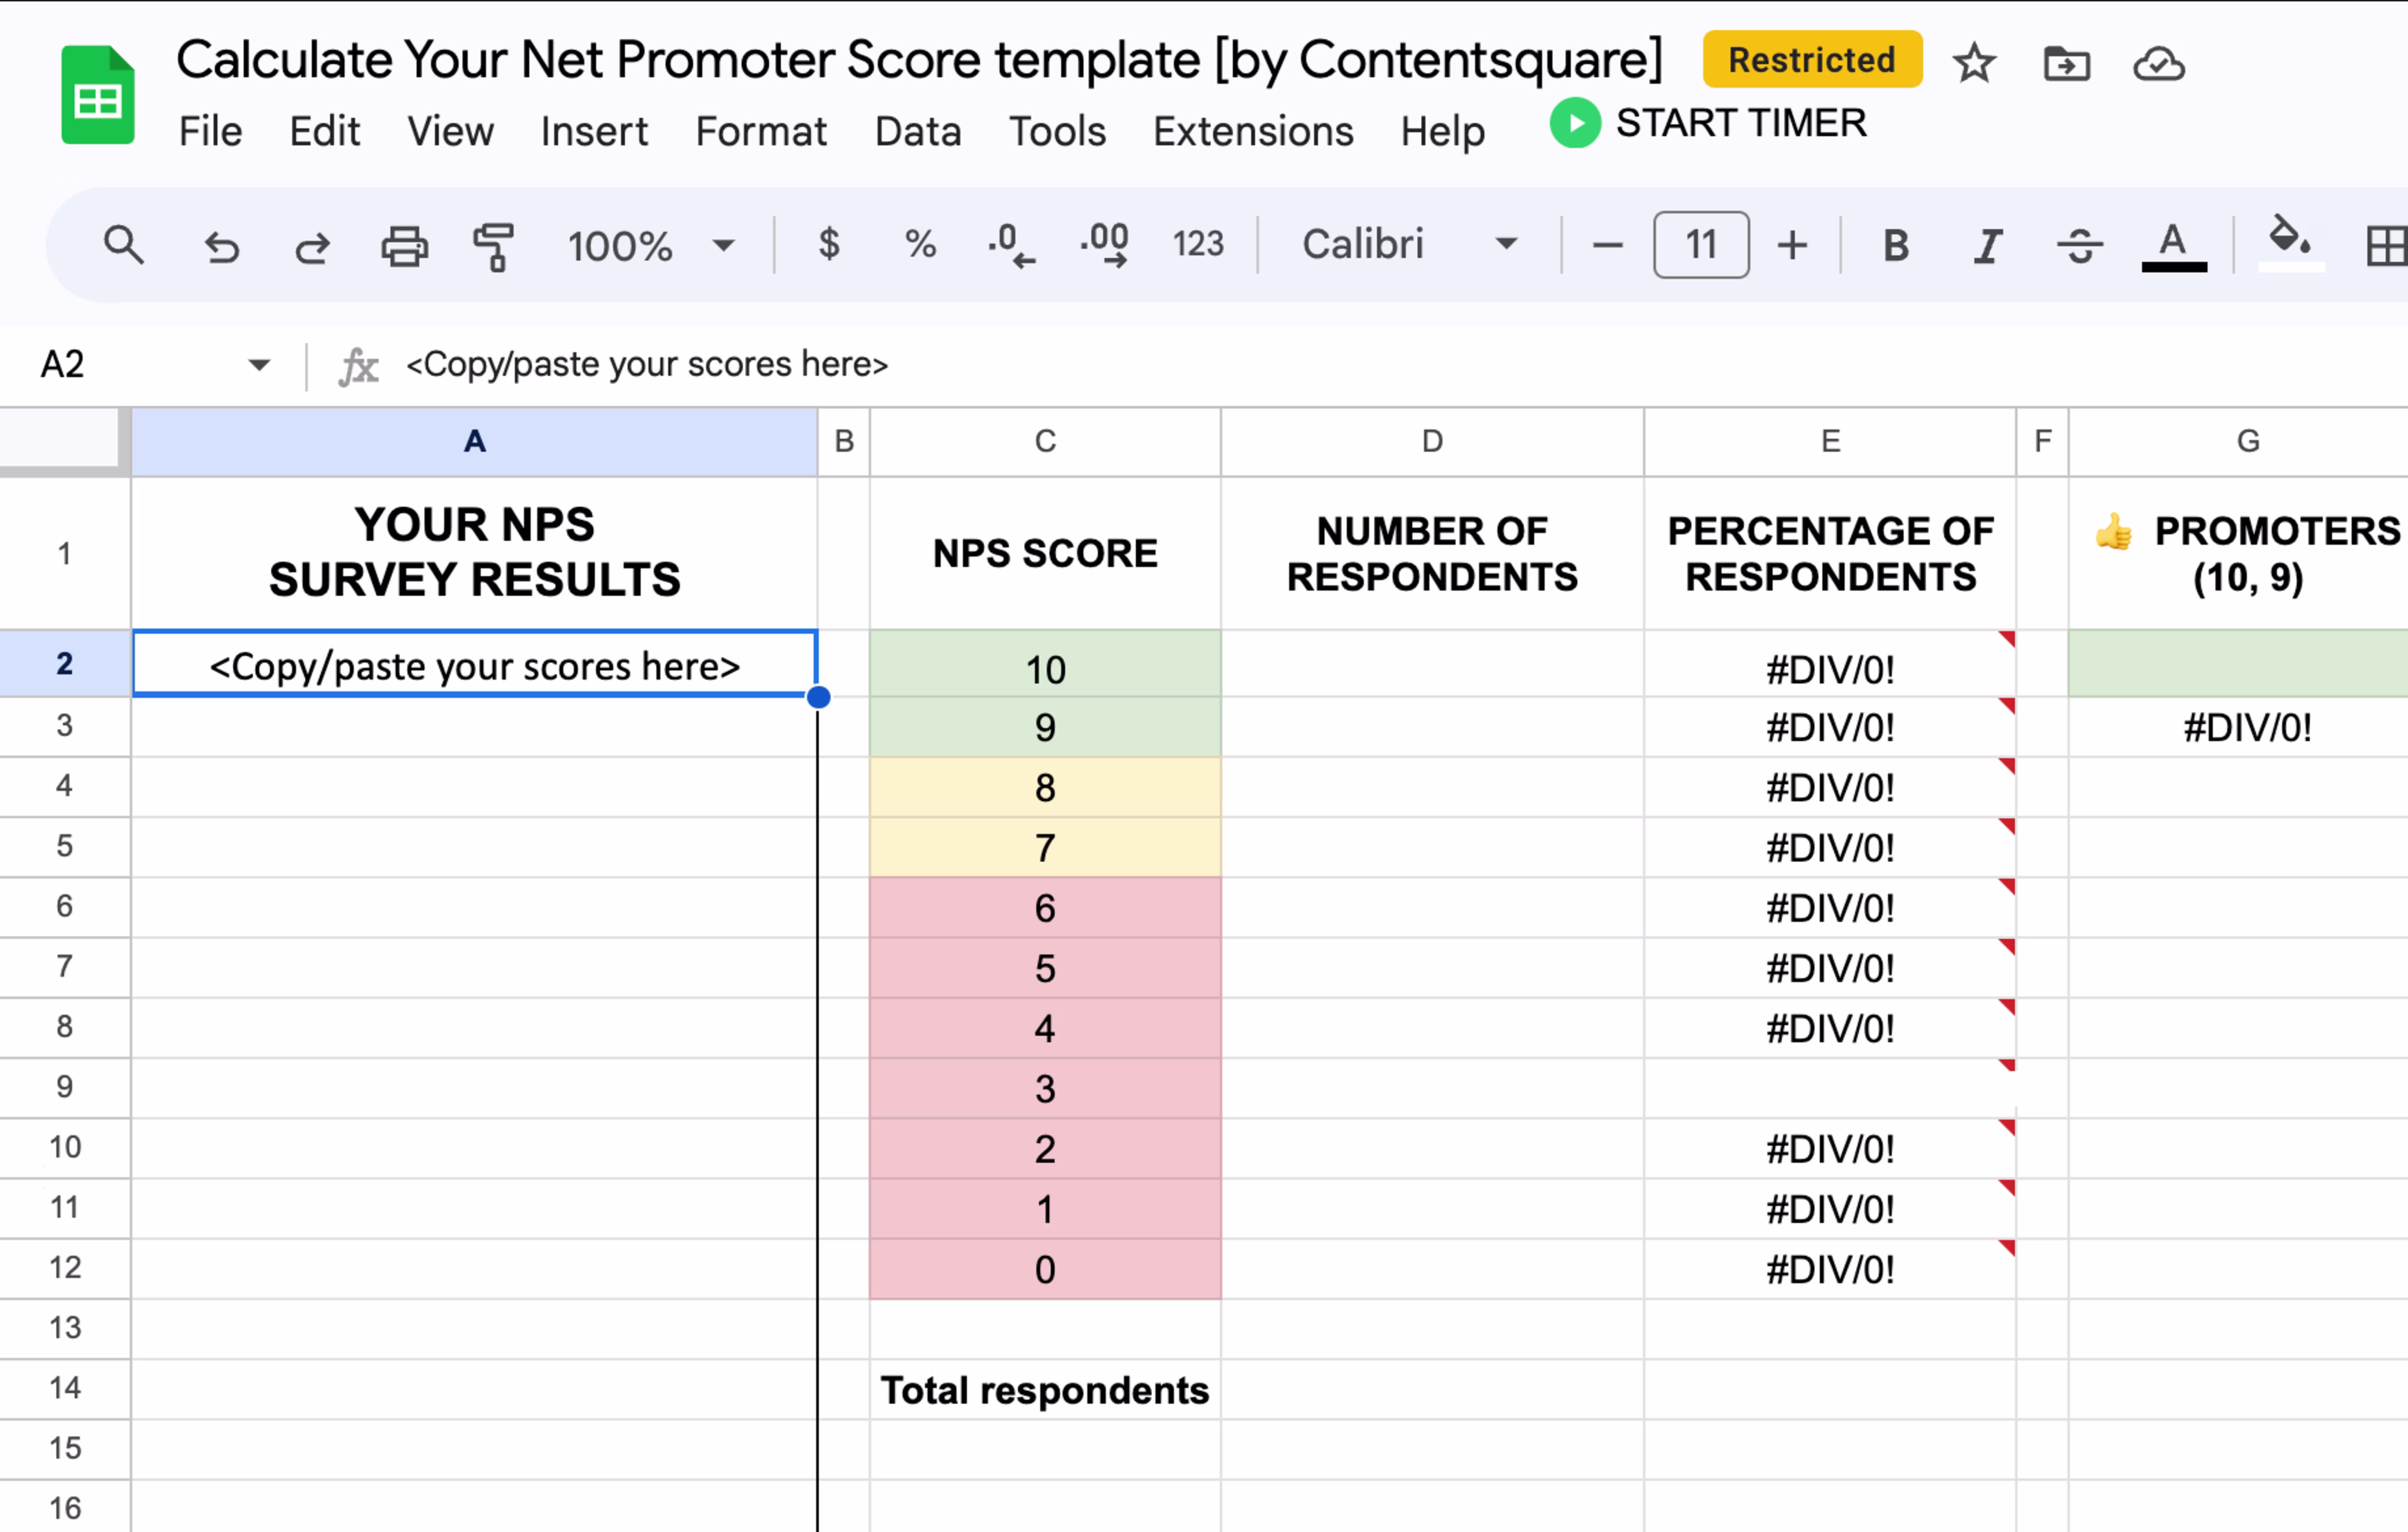Open the Extensions menu

1253,131
